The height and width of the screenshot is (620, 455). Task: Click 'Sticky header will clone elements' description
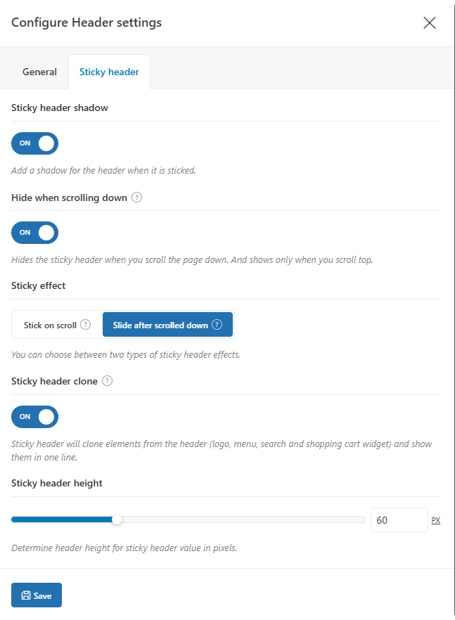222,451
